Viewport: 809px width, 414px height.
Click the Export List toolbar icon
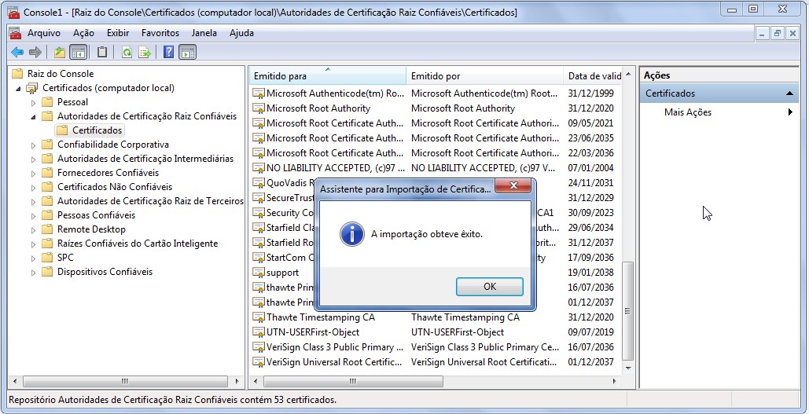(x=145, y=53)
